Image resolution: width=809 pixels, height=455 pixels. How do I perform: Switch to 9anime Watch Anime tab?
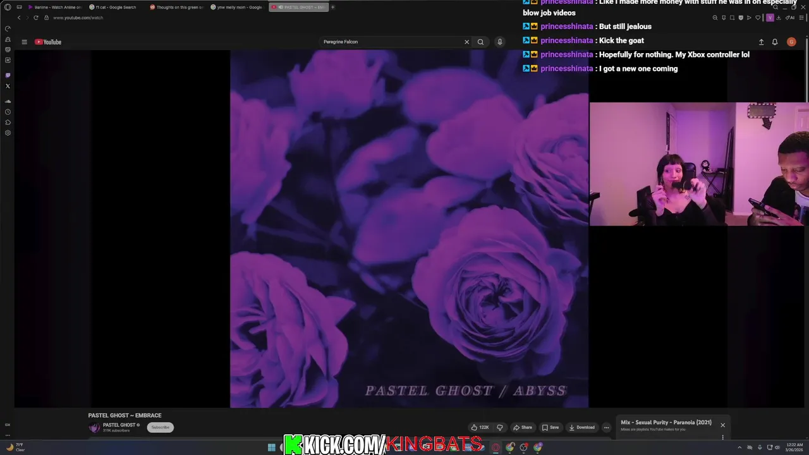click(x=54, y=7)
